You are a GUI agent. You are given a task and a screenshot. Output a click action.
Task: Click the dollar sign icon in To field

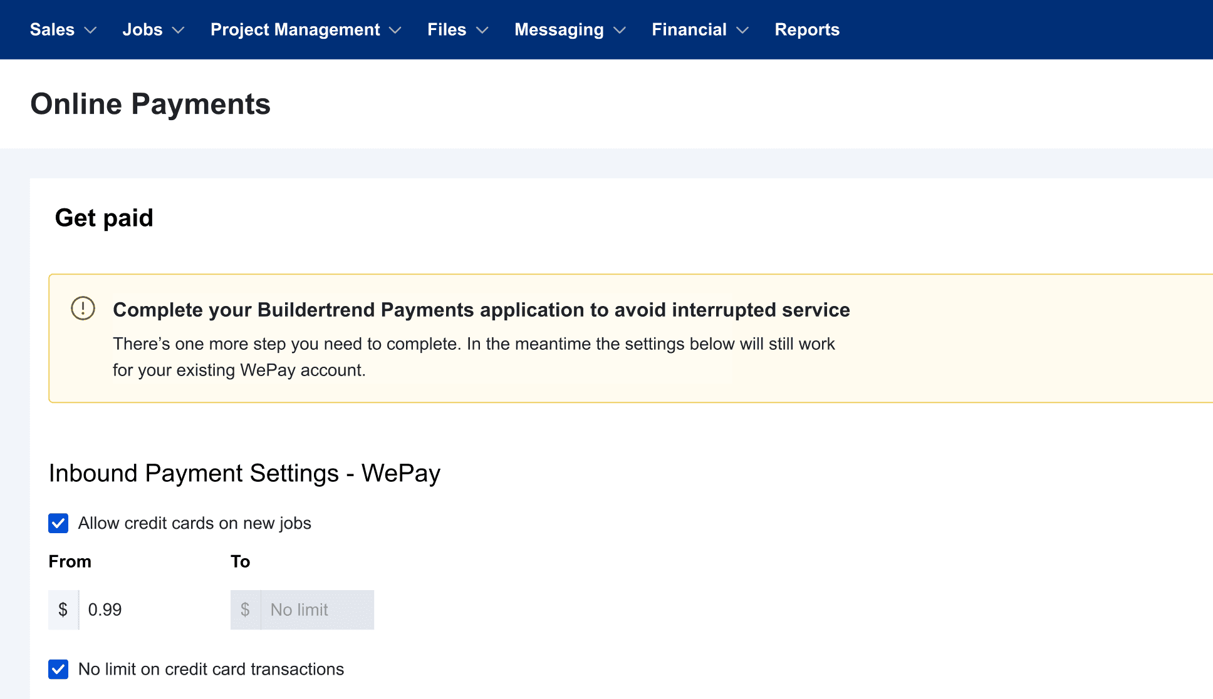tap(245, 610)
